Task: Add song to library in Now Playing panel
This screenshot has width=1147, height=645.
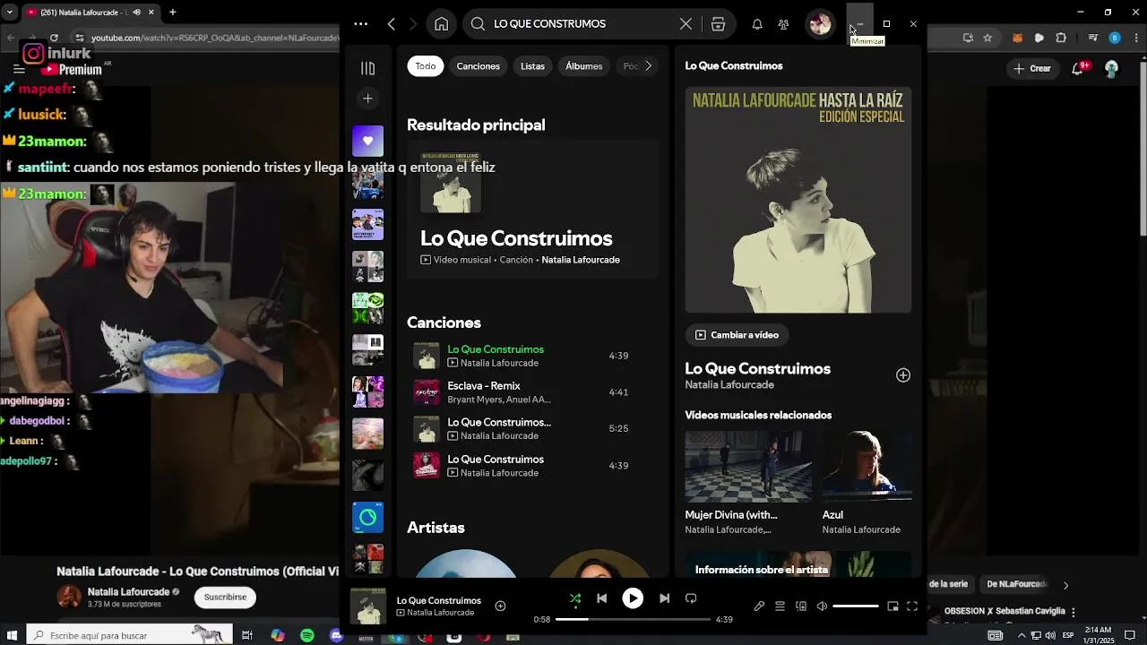Action: click(x=903, y=375)
